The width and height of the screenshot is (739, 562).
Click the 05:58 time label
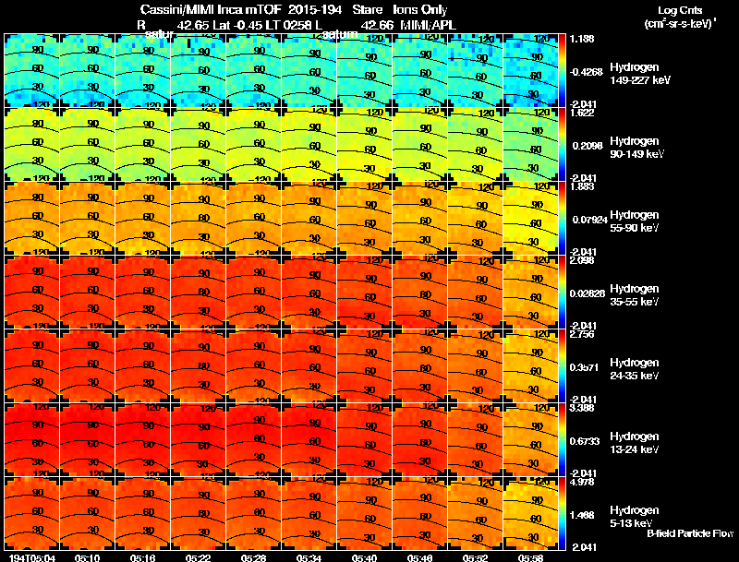coord(530,557)
